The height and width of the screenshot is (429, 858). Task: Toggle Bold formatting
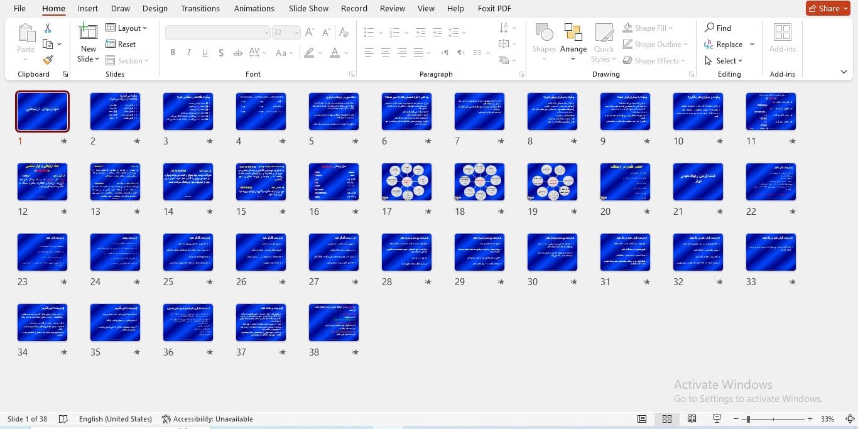(173, 53)
